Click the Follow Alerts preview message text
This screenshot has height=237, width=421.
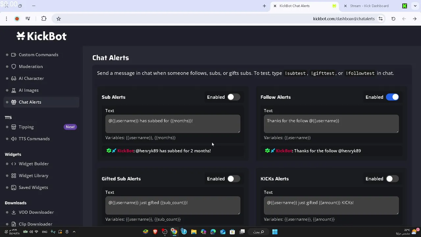point(327,151)
